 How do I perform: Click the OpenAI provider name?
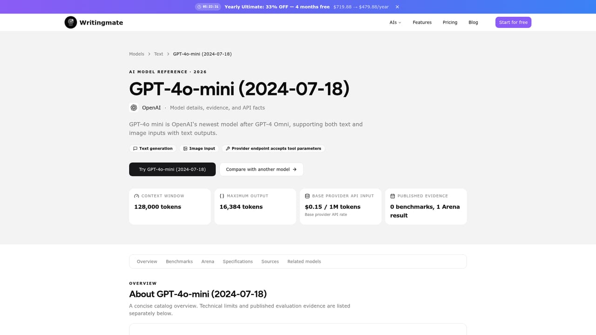click(x=151, y=107)
